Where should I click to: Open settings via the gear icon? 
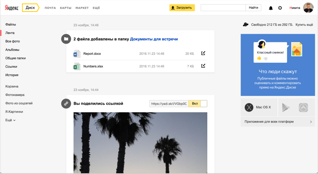coord(280,8)
